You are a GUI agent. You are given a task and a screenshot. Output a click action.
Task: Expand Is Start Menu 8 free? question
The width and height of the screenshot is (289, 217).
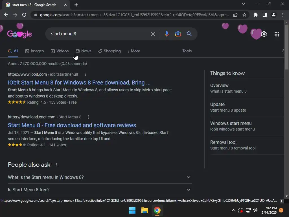[x=100, y=190]
